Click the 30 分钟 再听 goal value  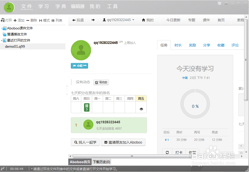[x=181, y=140]
